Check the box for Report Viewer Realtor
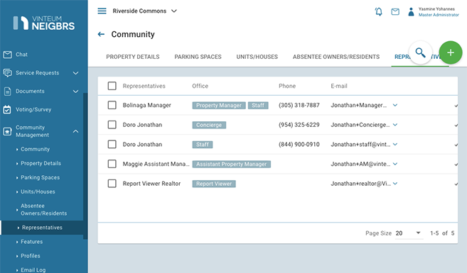The height and width of the screenshot is (273, 467). click(112, 184)
